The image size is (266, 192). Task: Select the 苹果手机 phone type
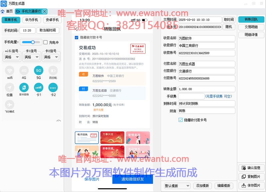click(11, 20)
